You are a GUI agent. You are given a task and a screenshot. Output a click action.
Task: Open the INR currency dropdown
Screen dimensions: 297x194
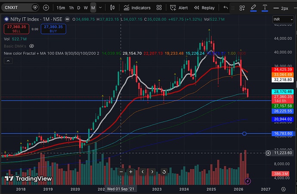pyautogui.click(x=283, y=19)
